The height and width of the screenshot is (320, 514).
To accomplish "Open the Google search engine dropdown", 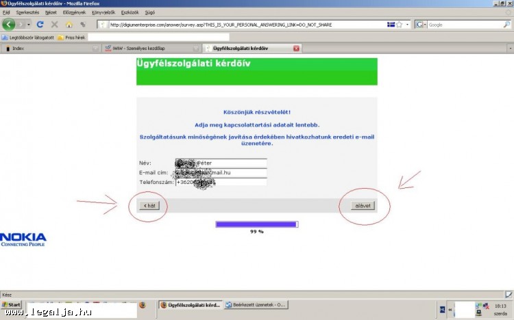I will 421,24.
